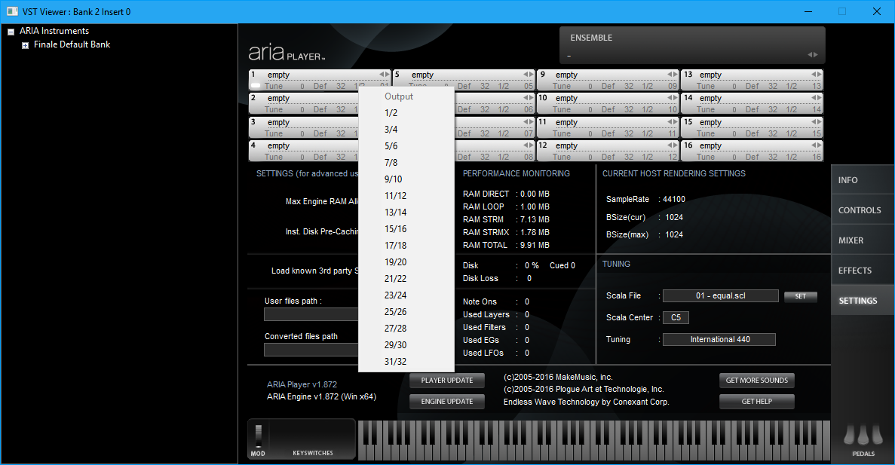
Task: Toggle the slot 1 MIDI activity indicator
Action: pyautogui.click(x=256, y=86)
